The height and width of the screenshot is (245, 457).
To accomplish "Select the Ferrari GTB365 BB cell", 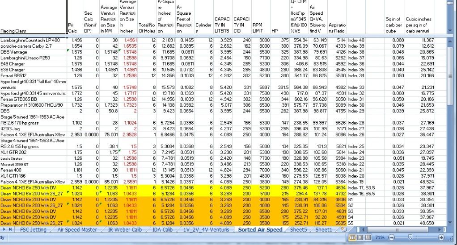I will tap(34, 99).
